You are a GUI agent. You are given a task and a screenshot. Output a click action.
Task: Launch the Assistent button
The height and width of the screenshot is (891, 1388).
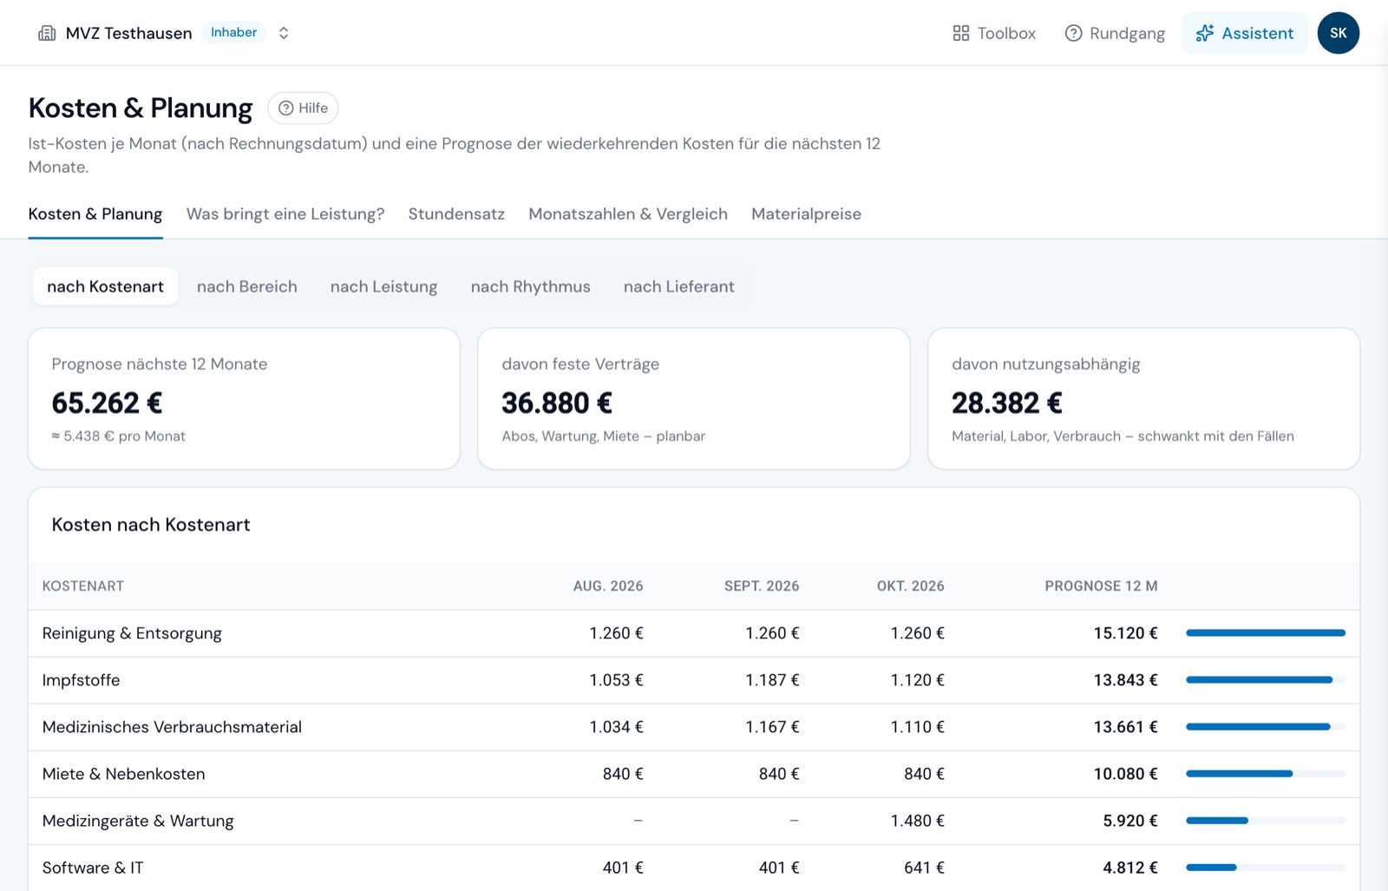coord(1245,33)
